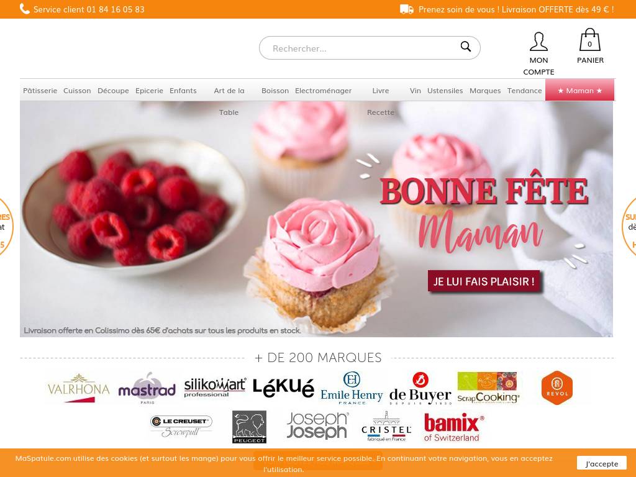Choose the Le Creuset Screwpull logo
This screenshot has width=636, height=477.
181,427
